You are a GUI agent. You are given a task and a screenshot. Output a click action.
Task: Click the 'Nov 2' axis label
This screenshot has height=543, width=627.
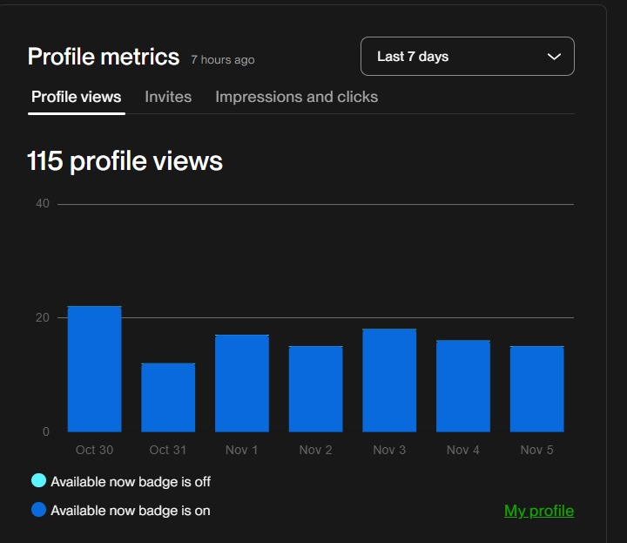[x=315, y=450]
